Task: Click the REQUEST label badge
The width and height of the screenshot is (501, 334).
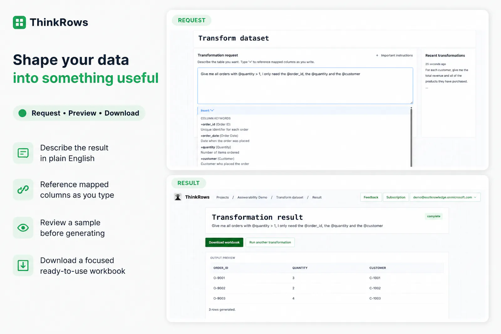Action: tap(192, 20)
